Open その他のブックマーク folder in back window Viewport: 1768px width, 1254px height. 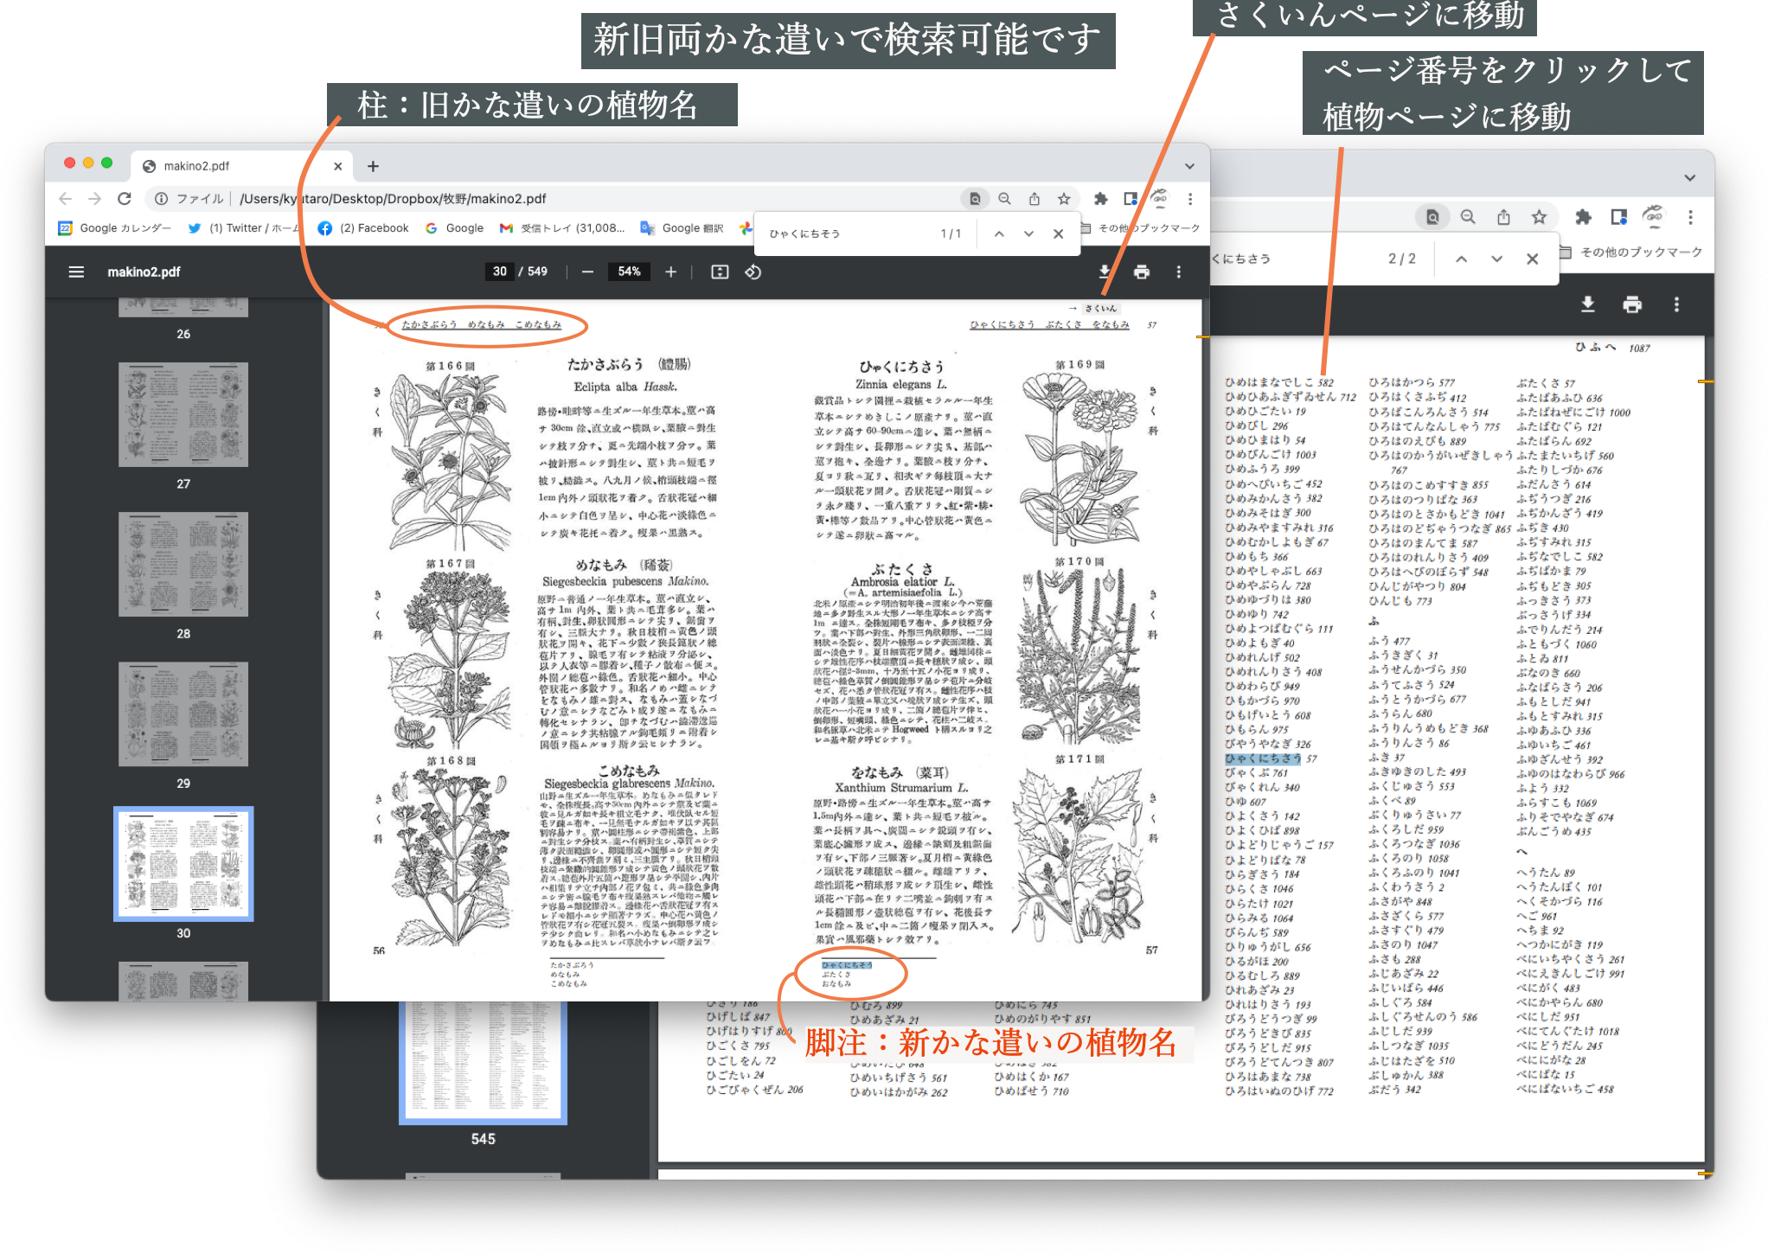click(x=1631, y=253)
